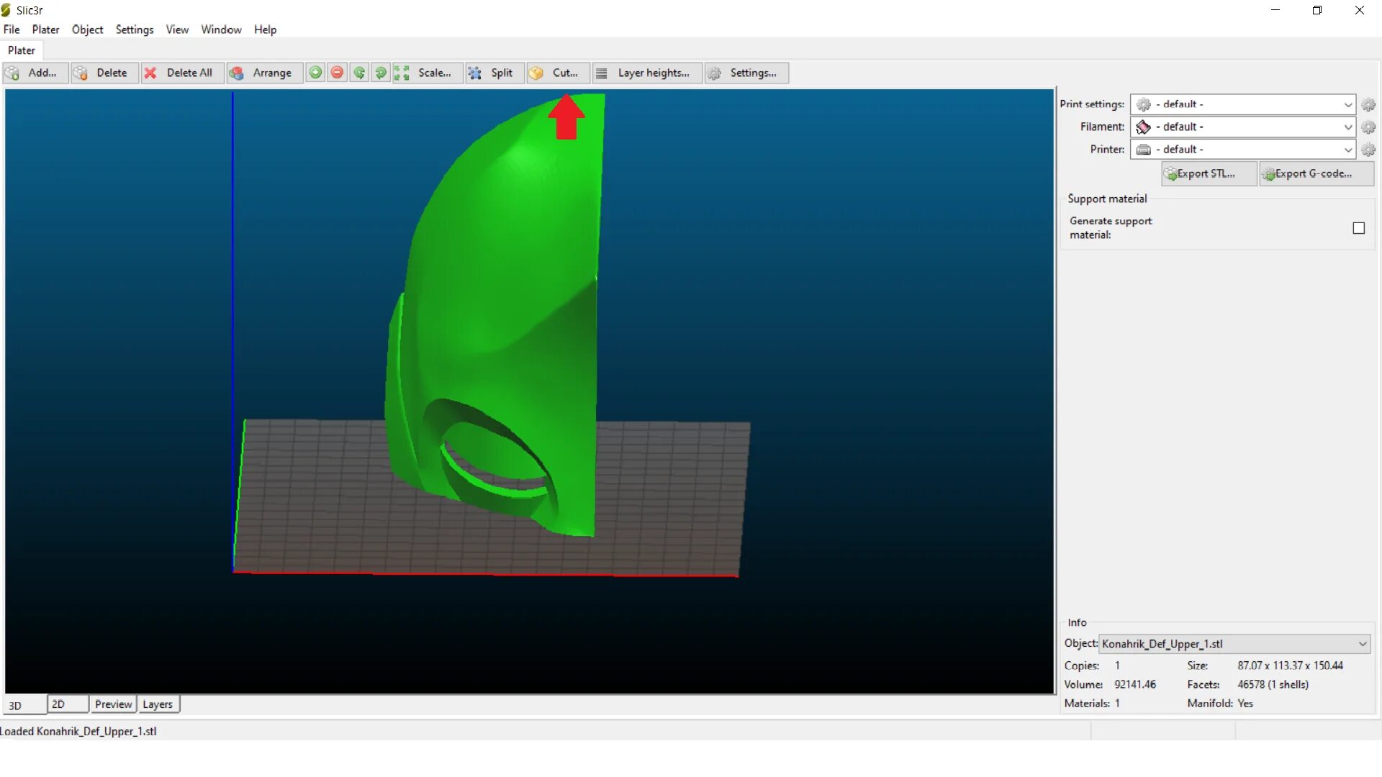The width and height of the screenshot is (1382, 777).
Task: Open the Window menu
Action: pyautogui.click(x=221, y=29)
